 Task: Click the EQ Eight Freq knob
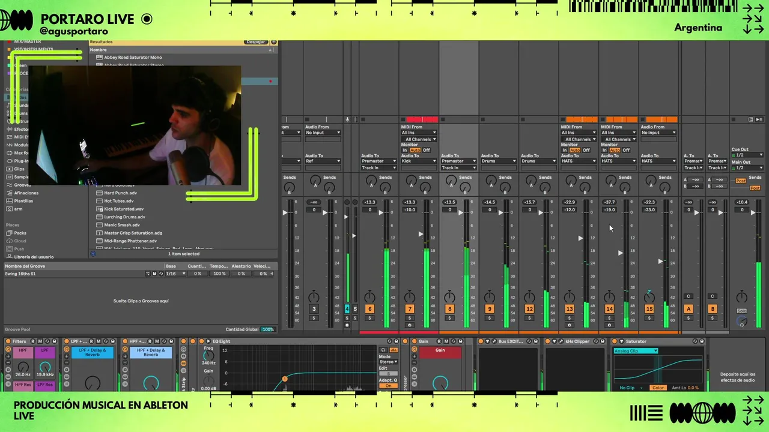click(x=208, y=357)
